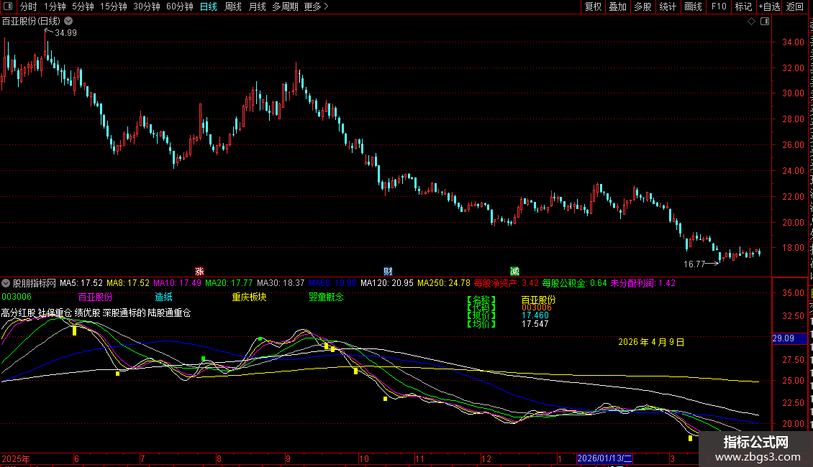This screenshot has width=813, height=467.
Task: Switch to the 月线 monthly chart
Action: 257,6
